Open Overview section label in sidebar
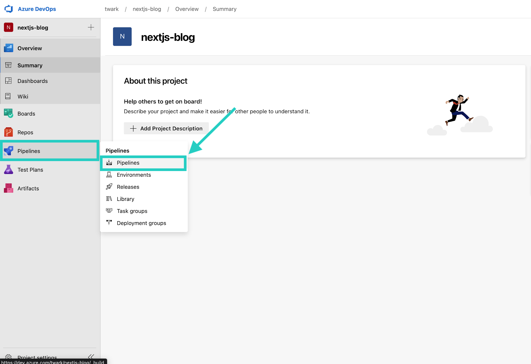 pyautogui.click(x=30, y=48)
